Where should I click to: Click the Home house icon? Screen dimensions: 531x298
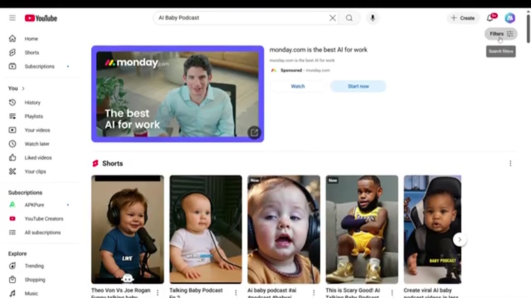pyautogui.click(x=12, y=38)
